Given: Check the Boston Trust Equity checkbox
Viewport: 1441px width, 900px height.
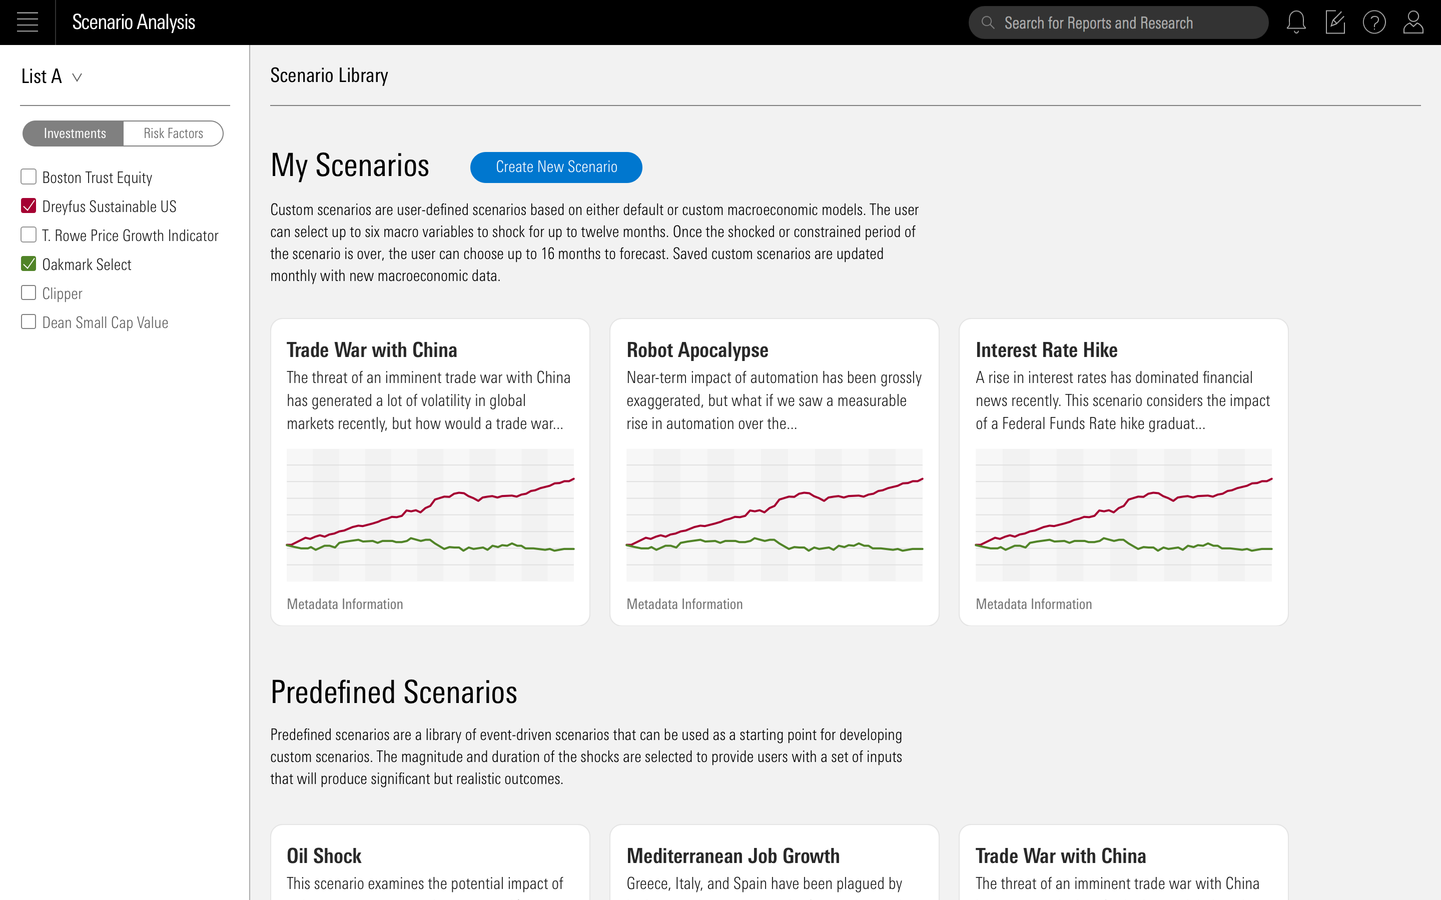Looking at the screenshot, I should (29, 177).
